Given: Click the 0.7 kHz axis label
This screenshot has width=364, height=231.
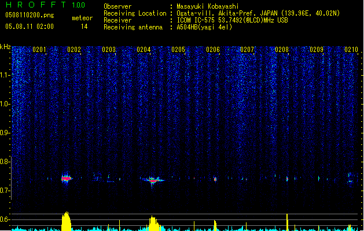Looking at the screenshot, I should coord(5,191).
